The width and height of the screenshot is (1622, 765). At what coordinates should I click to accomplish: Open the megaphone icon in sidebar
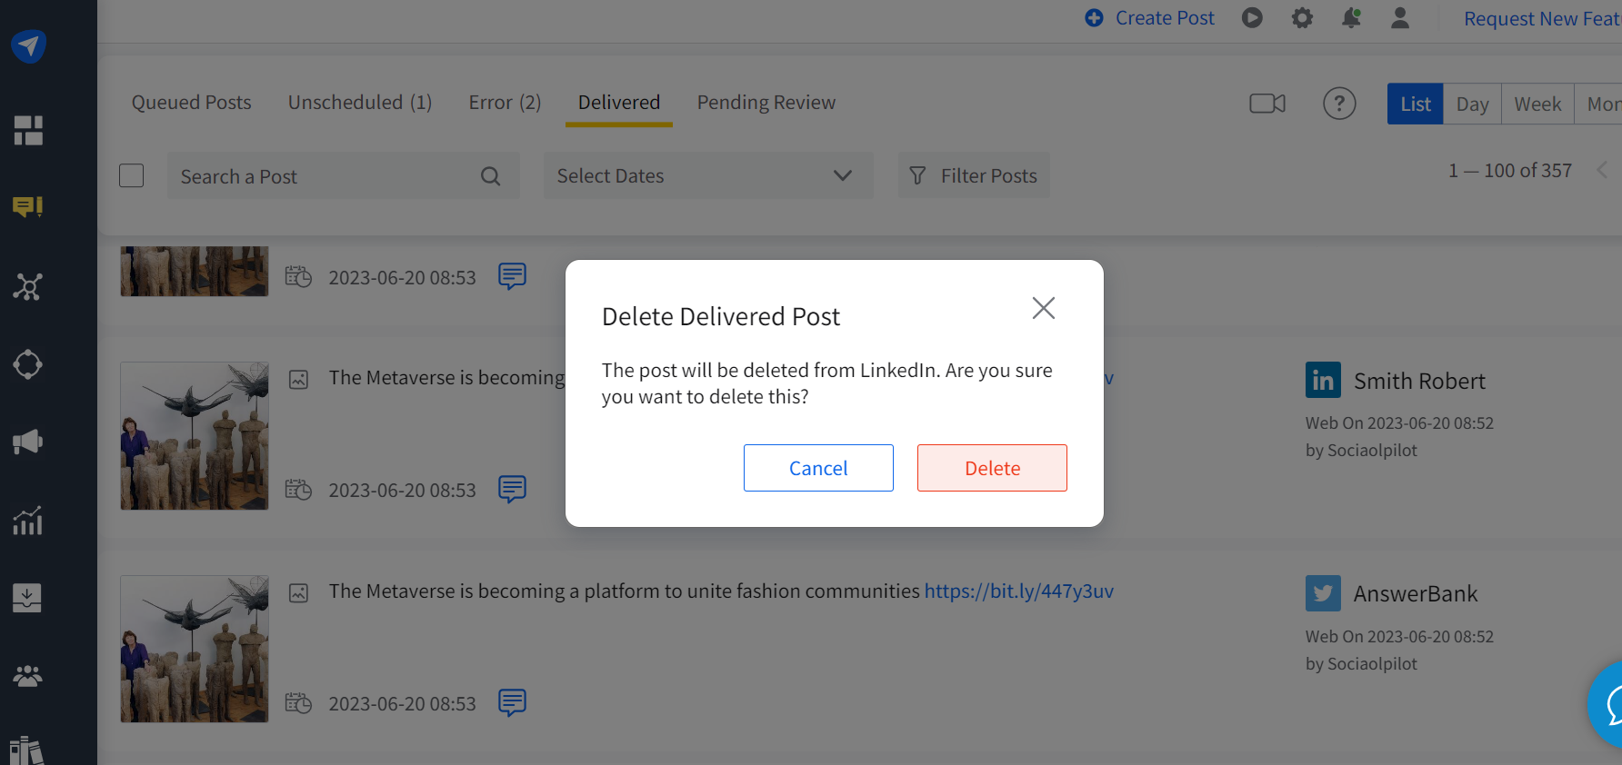pos(27,442)
